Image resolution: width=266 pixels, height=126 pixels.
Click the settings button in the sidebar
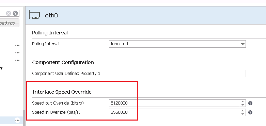9,23
